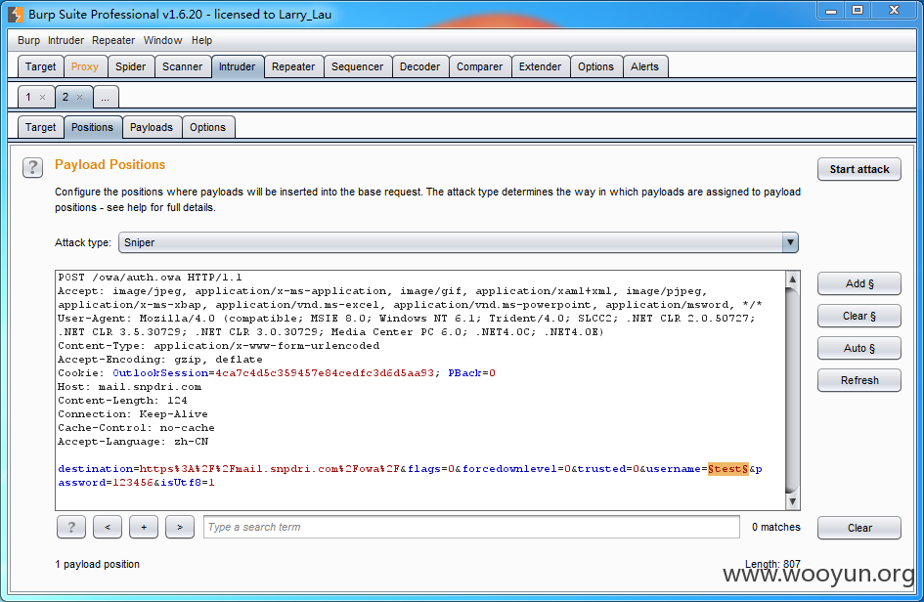
Task: Open the Intruder sub-tab Target
Action: pos(41,127)
